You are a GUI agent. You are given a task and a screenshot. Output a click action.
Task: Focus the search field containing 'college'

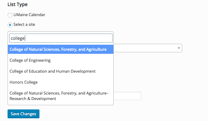coord(61,38)
